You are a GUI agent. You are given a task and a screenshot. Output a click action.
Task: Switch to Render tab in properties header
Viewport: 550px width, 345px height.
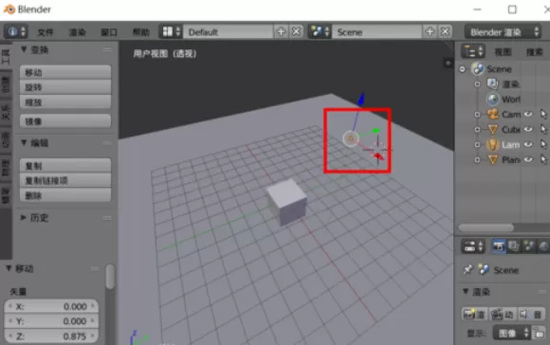(x=498, y=246)
